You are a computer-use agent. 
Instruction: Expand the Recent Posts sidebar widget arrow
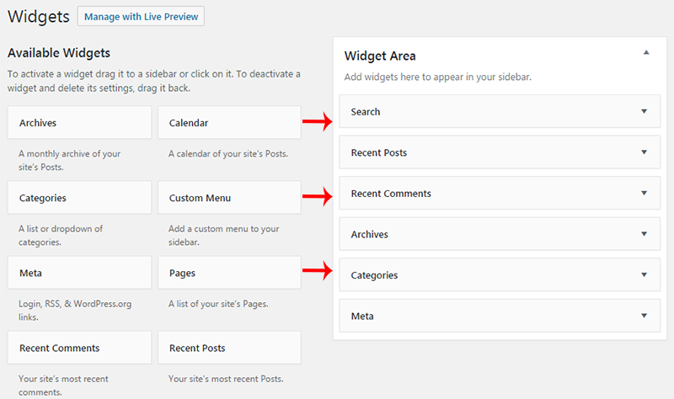tap(644, 152)
